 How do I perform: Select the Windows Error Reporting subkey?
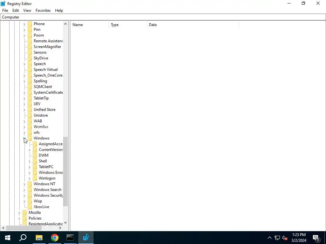coord(51,173)
